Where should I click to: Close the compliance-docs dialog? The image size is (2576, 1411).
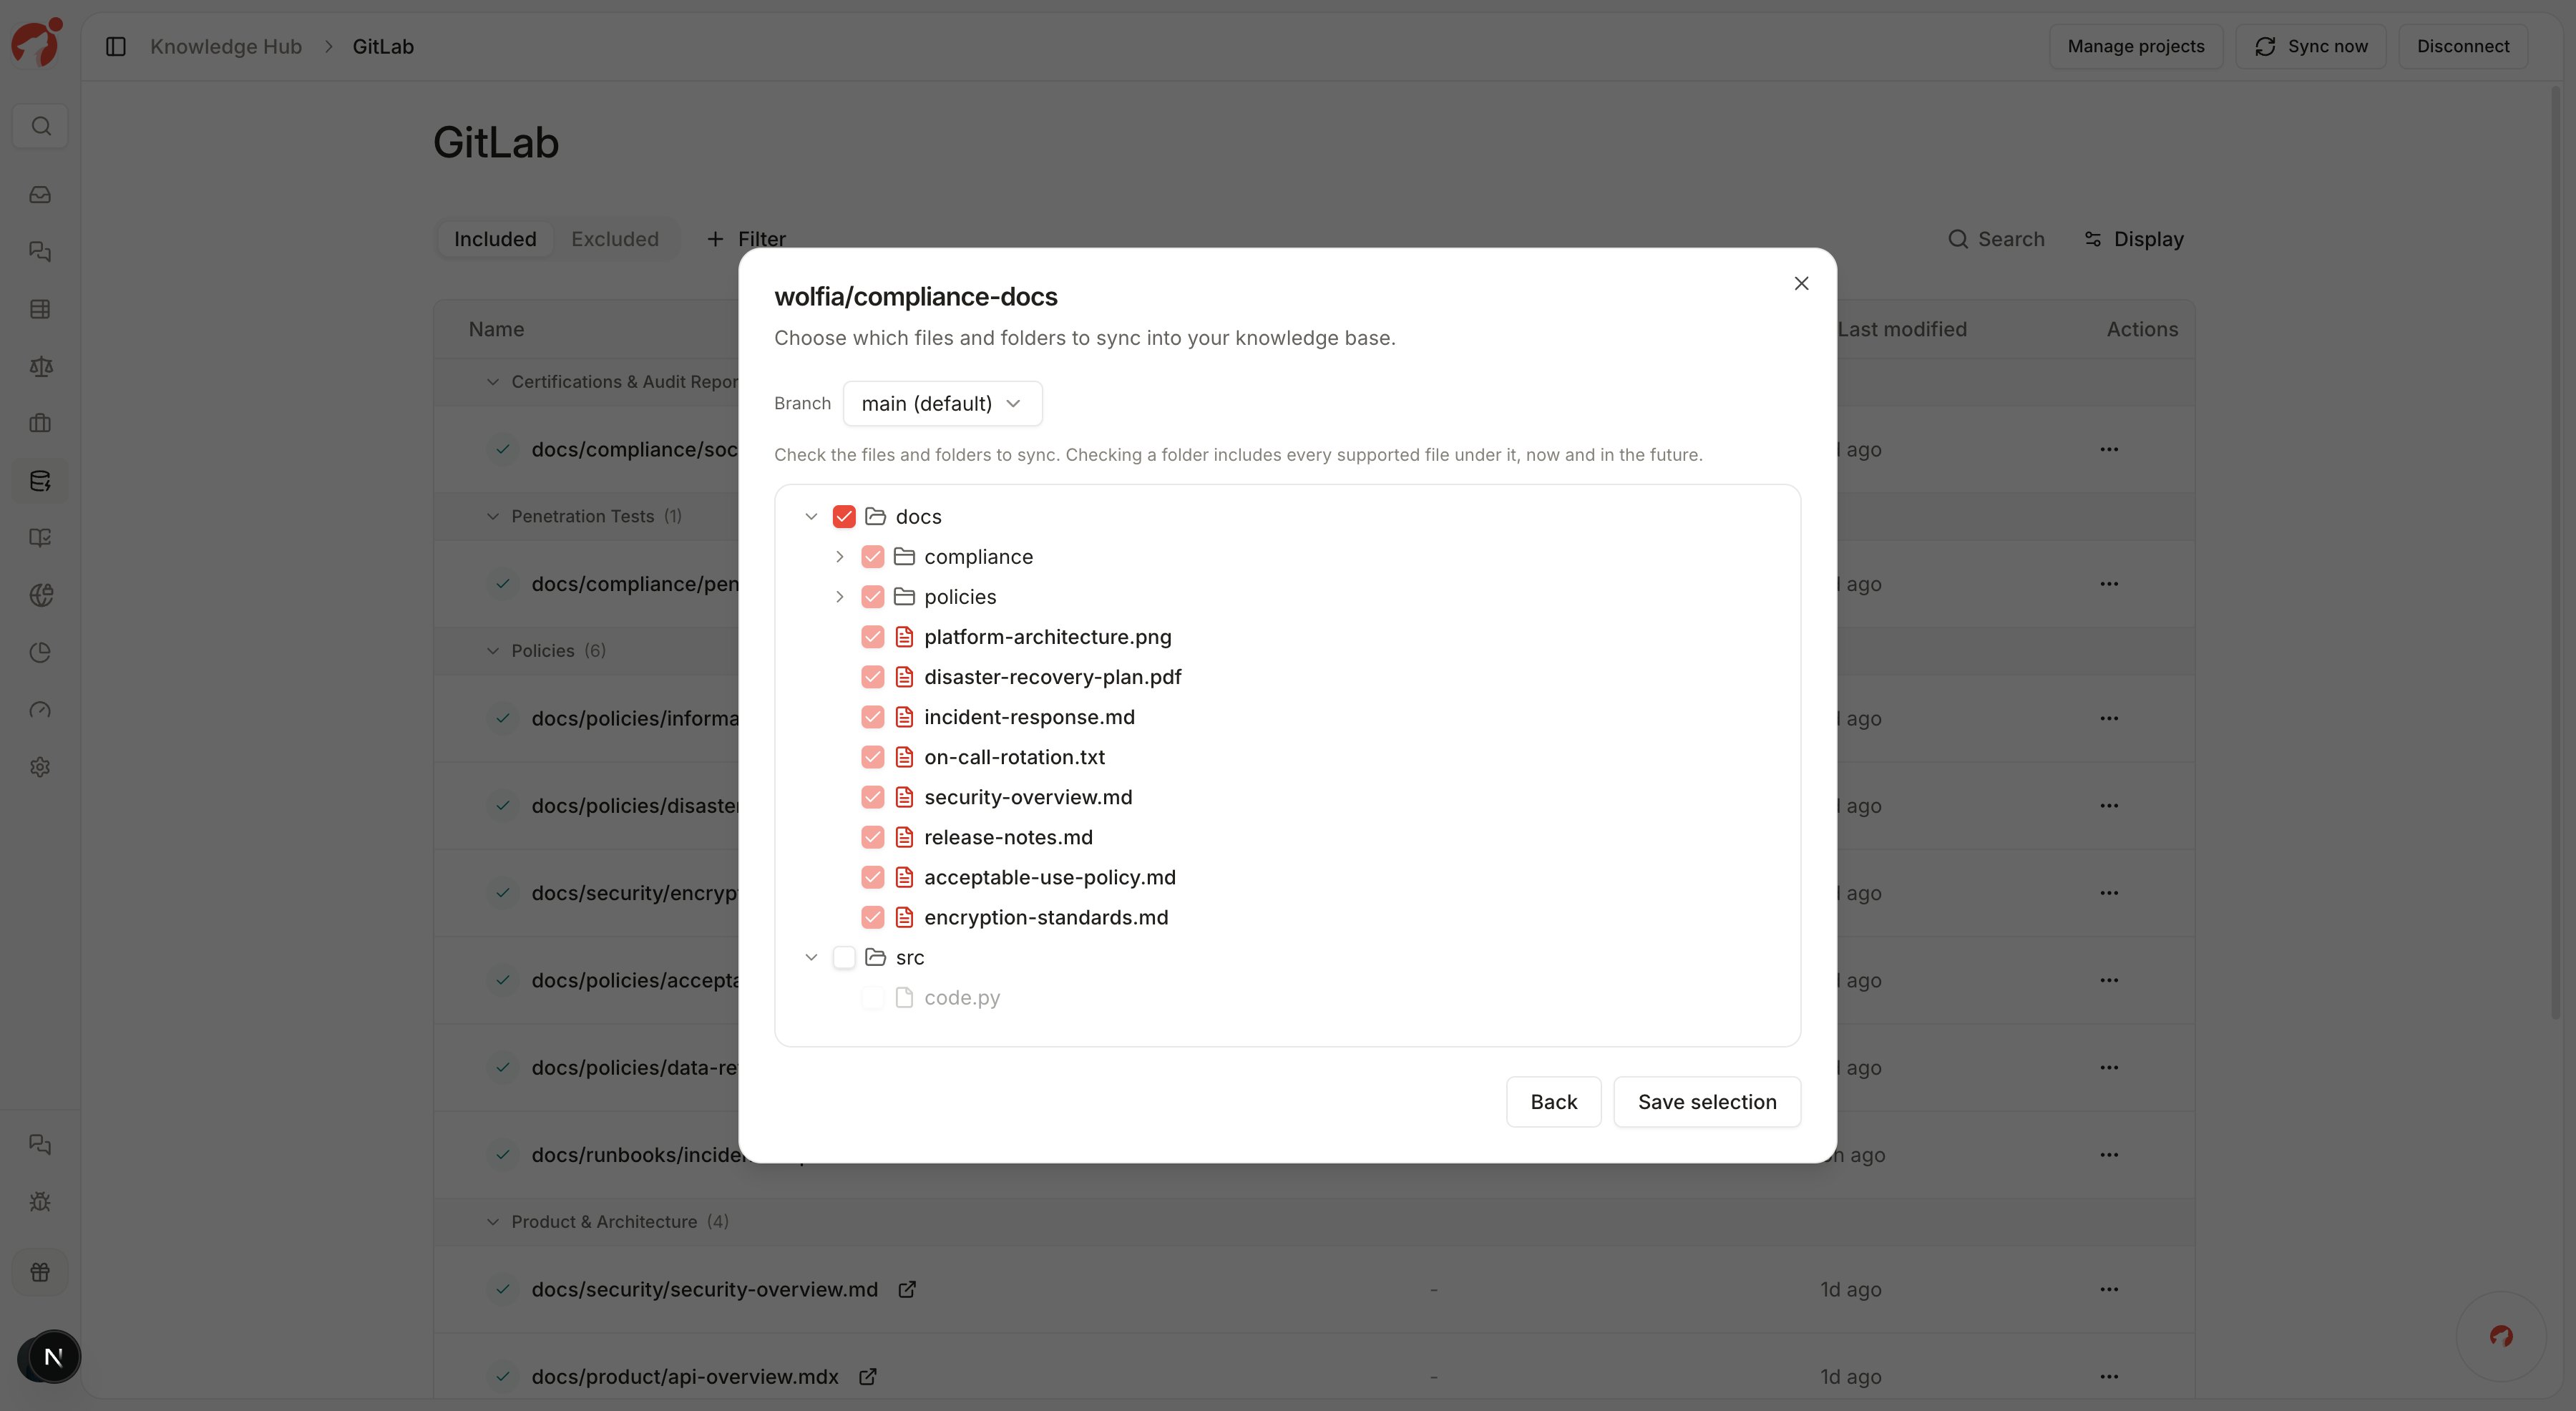[x=1801, y=284]
